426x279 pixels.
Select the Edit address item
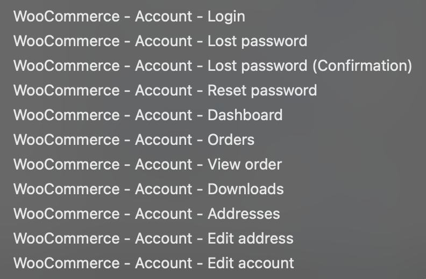coord(153,238)
